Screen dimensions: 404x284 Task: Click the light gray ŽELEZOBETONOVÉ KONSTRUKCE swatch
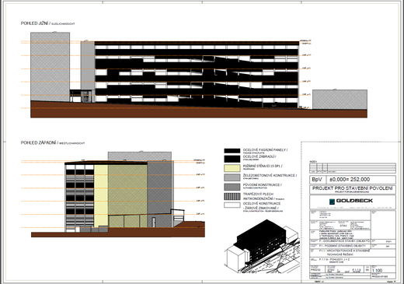(232, 177)
